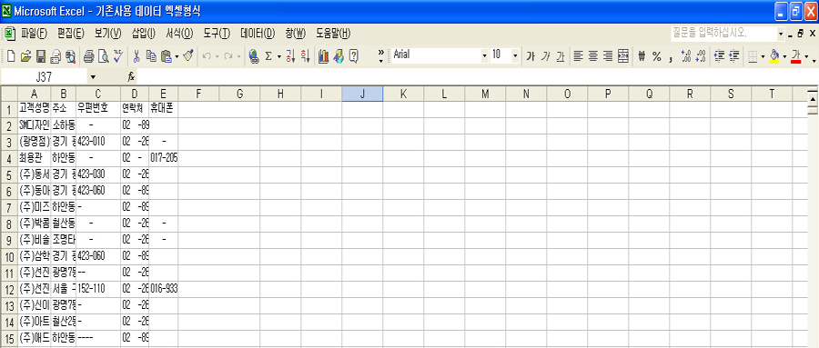This screenshot has height=348, width=819.
Task: Open Print Preview with the magnifier page icon
Action: [x=103, y=55]
